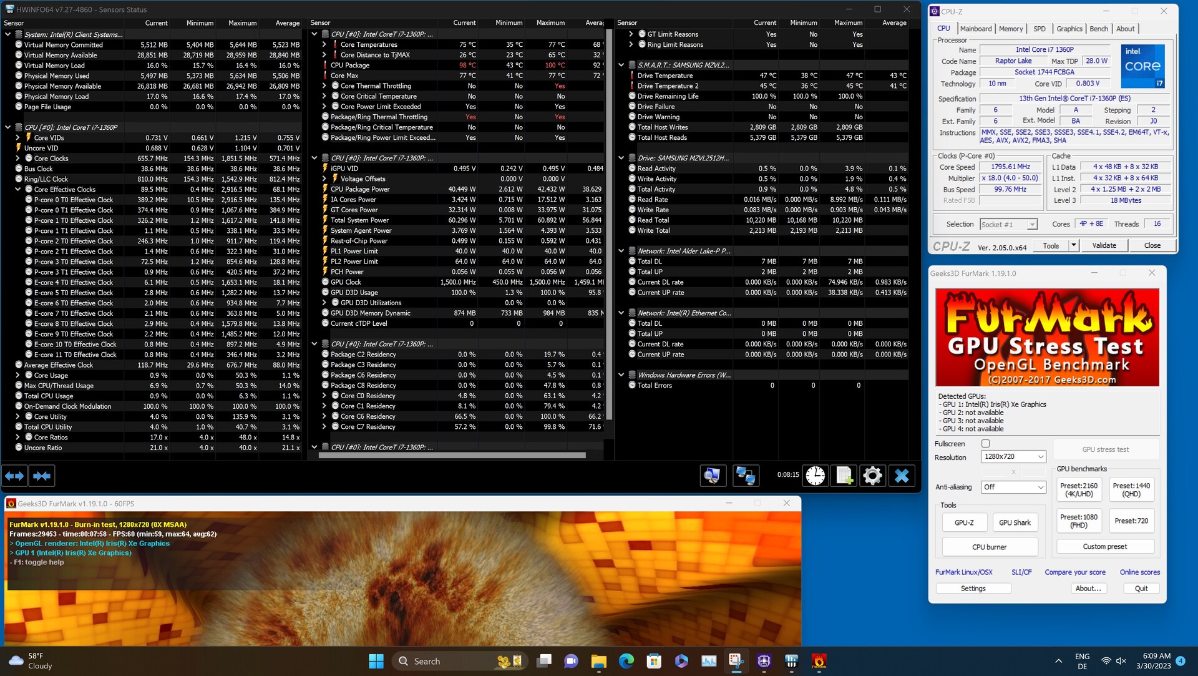Open the HWiNFO summary monitor icon
The image size is (1198, 676).
[713, 476]
